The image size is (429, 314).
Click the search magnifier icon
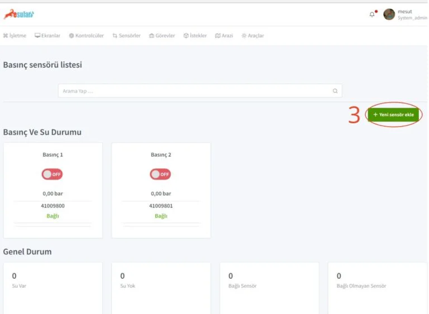(x=335, y=91)
